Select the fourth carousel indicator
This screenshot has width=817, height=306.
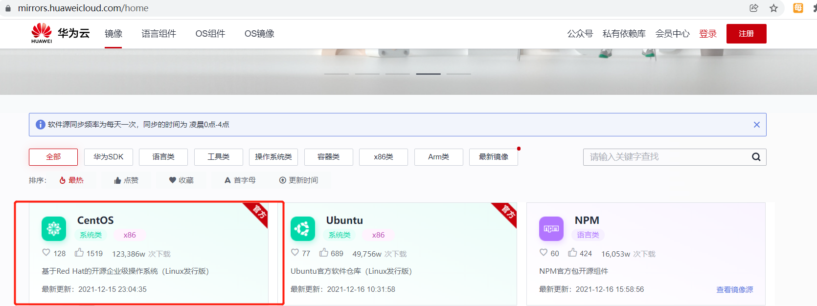(429, 74)
